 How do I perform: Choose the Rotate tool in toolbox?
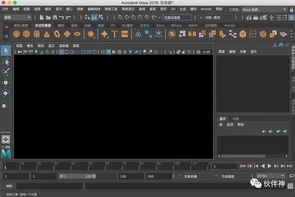coord(6,93)
